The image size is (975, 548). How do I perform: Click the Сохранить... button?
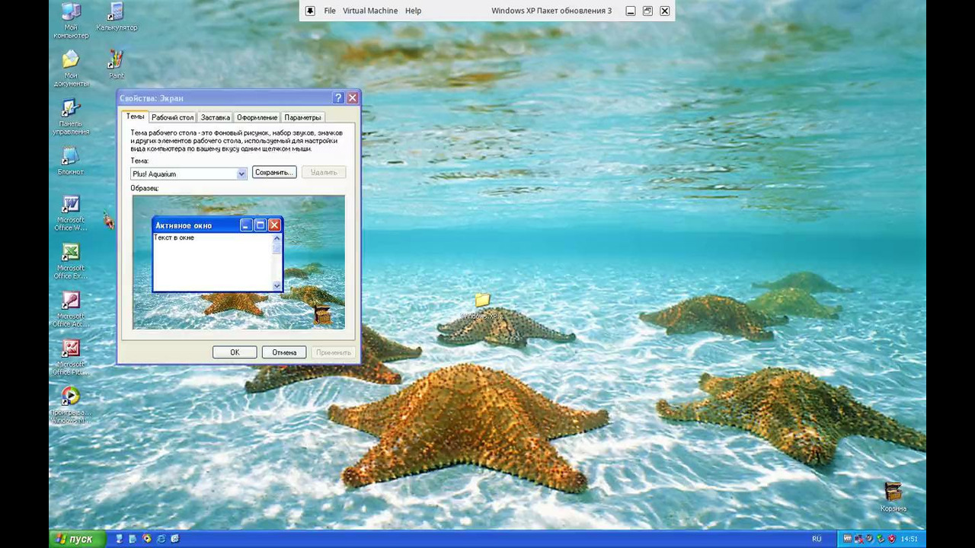[273, 173]
